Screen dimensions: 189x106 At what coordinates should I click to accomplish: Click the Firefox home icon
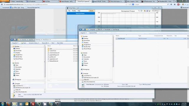pos(175,4)
